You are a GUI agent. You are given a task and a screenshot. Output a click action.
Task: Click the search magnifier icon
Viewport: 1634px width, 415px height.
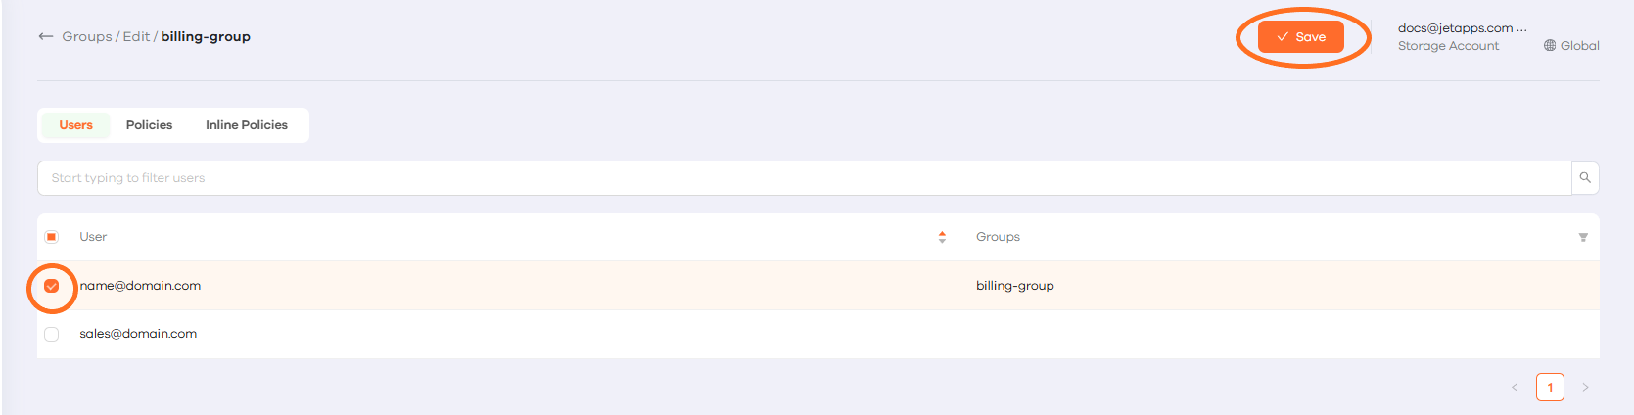coord(1585,178)
